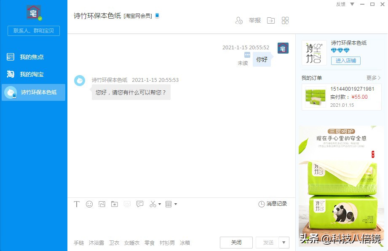Open the quick phrases grid icon
The height and width of the screenshot is (251, 388).
coord(169,204)
